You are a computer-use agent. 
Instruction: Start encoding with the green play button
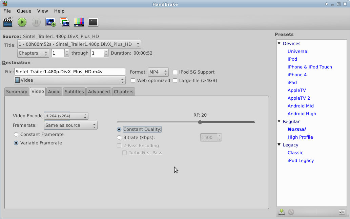[22, 22]
